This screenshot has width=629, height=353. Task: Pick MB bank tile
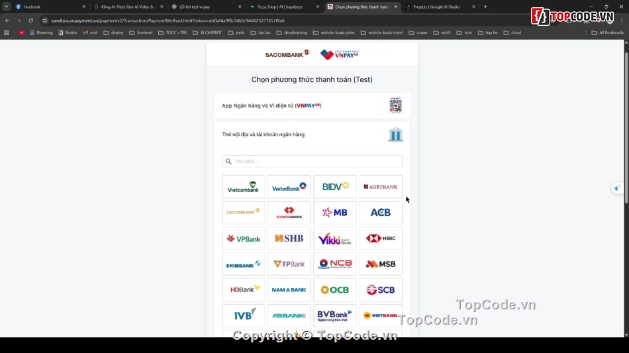click(x=335, y=212)
